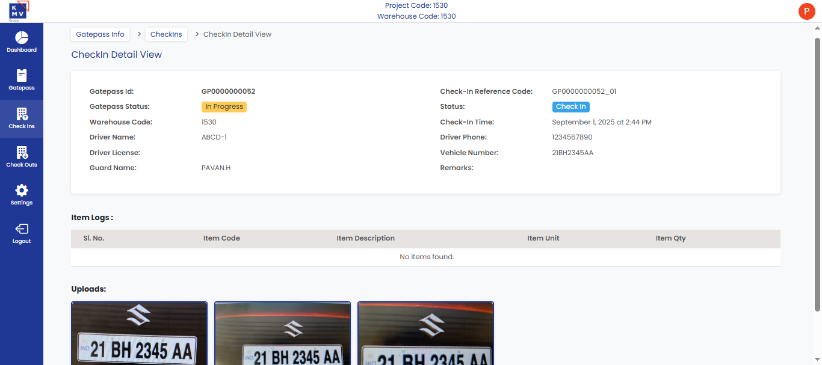The image size is (822, 365).
Task: Open the second uploaded license plate photo
Action: click(282, 334)
